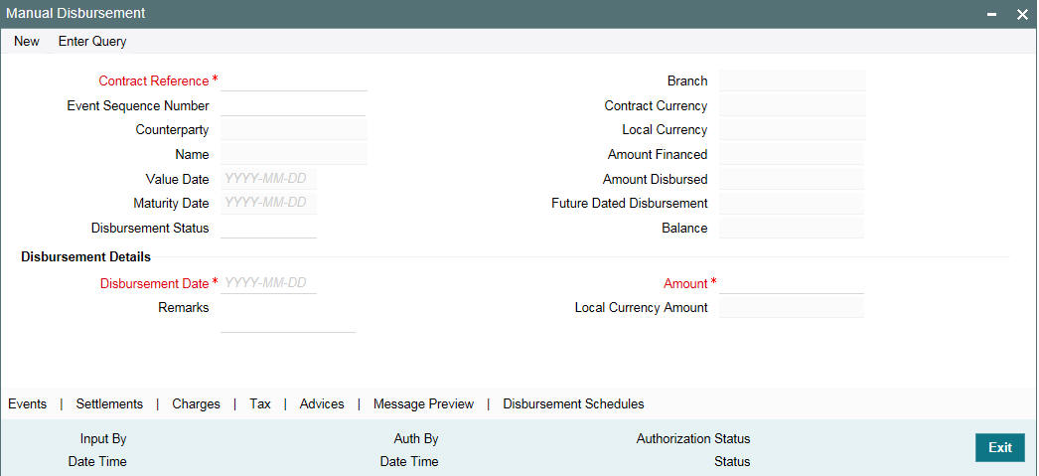Click the Local Currency Amount field
Screen dimensions: 1039x476
(x=792, y=308)
